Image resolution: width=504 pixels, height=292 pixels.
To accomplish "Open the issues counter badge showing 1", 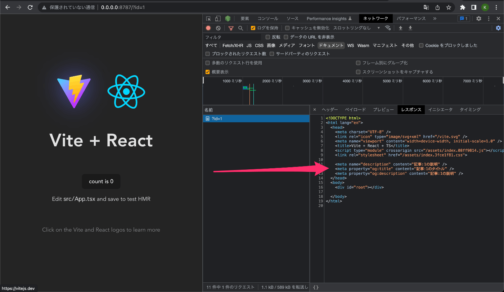I will coord(463,19).
